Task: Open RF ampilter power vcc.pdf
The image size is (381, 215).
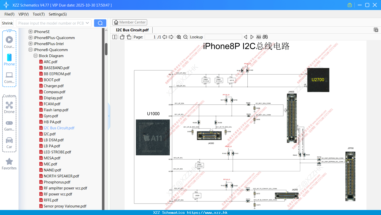Action: [65, 188]
